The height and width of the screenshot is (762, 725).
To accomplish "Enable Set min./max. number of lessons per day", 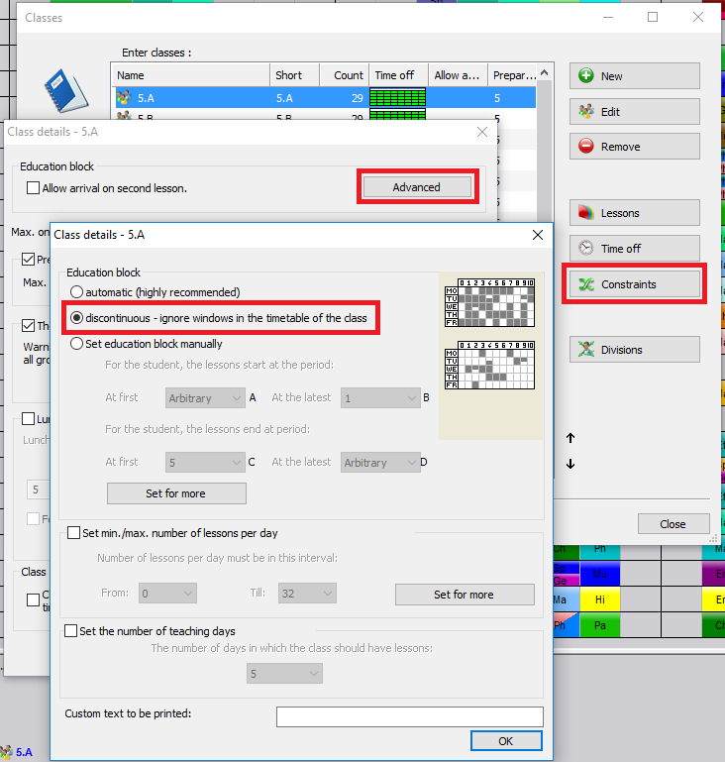I will [73, 533].
